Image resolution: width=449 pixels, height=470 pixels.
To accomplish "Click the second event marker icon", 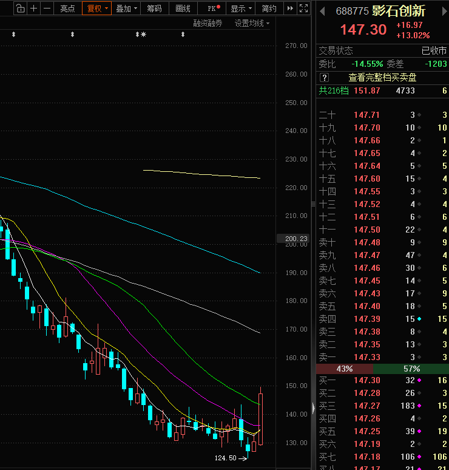I will (72, 34).
